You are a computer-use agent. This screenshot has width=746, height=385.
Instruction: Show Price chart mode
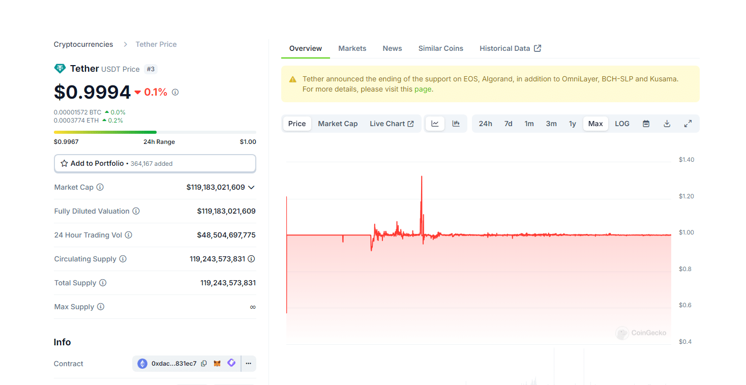coord(297,124)
